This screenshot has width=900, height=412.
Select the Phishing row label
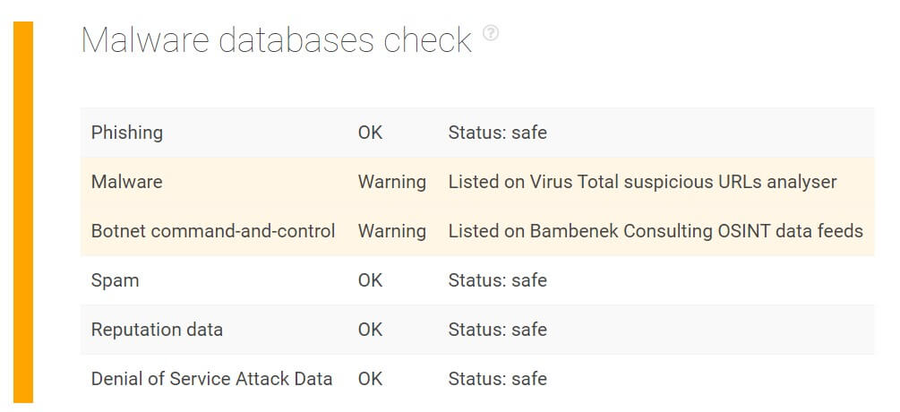click(x=127, y=133)
